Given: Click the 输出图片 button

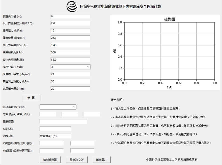Looking at the screenshot, I should 102,160.
